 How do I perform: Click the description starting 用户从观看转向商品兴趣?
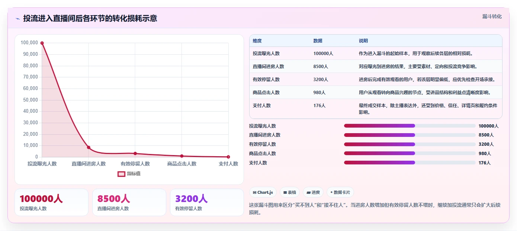click(425, 93)
